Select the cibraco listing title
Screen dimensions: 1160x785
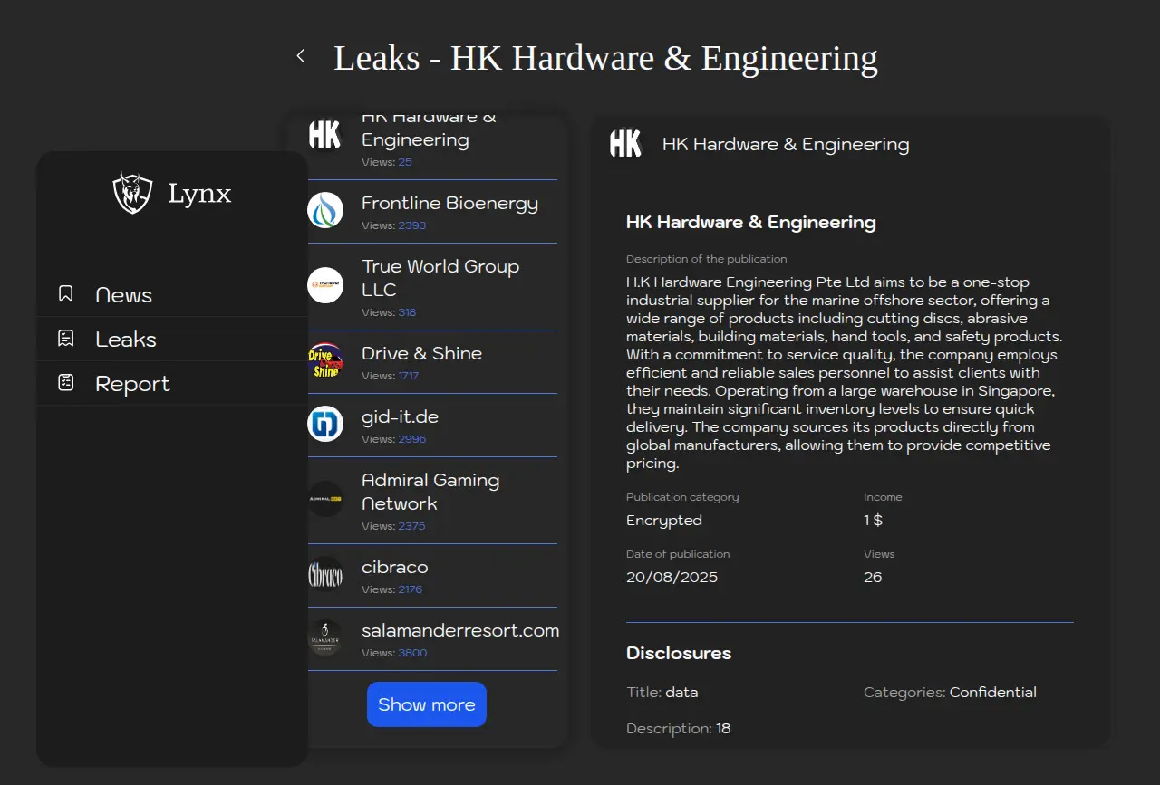click(394, 567)
